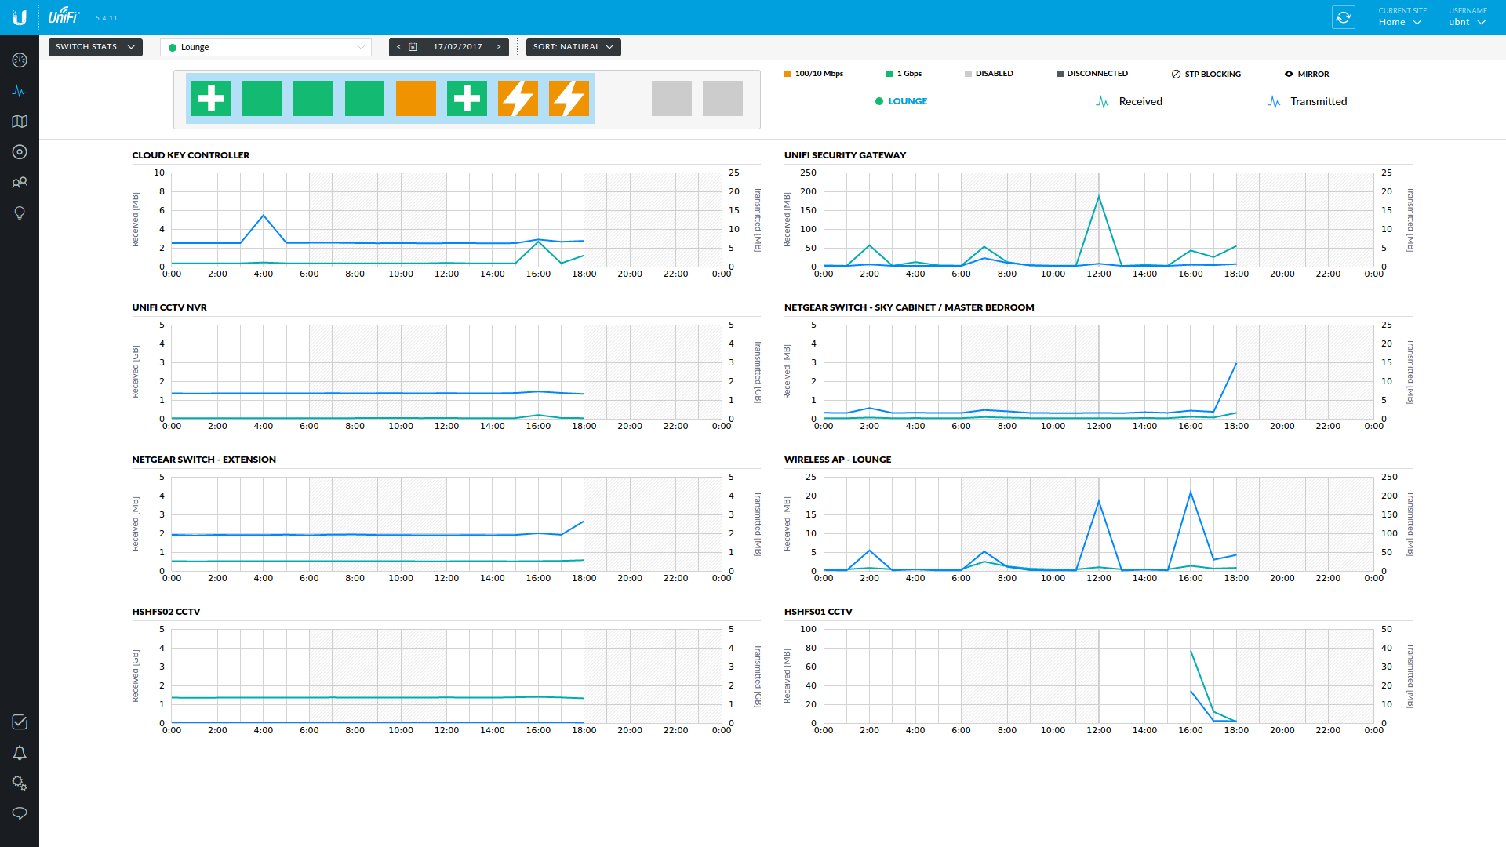The width and height of the screenshot is (1506, 847).
Task: Open the Events checkmark sidebar icon
Action: [20, 722]
